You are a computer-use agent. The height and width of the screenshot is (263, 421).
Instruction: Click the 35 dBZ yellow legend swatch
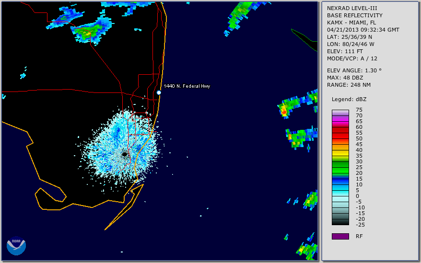(340, 153)
